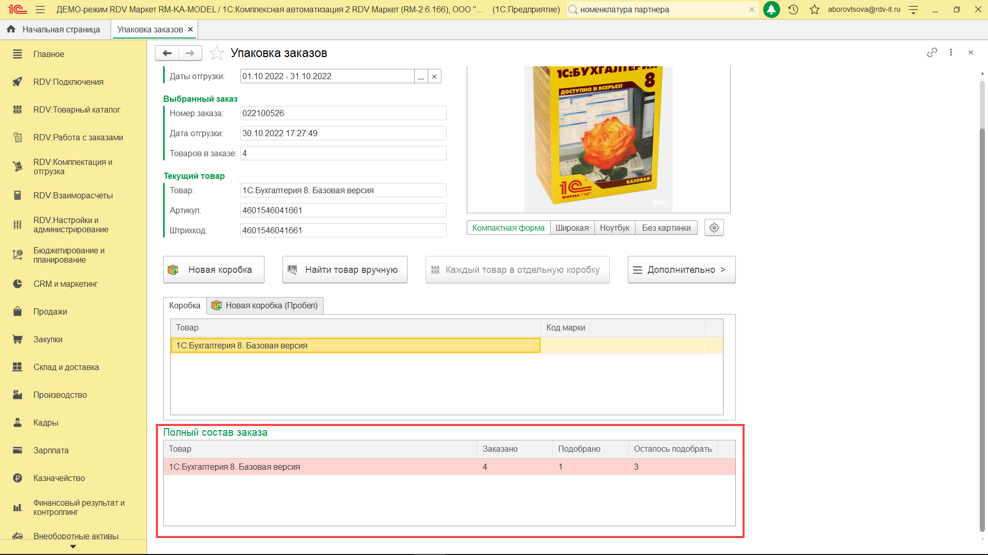The height and width of the screenshot is (555, 988).
Task: Open the history clock icon
Action: 793,9
